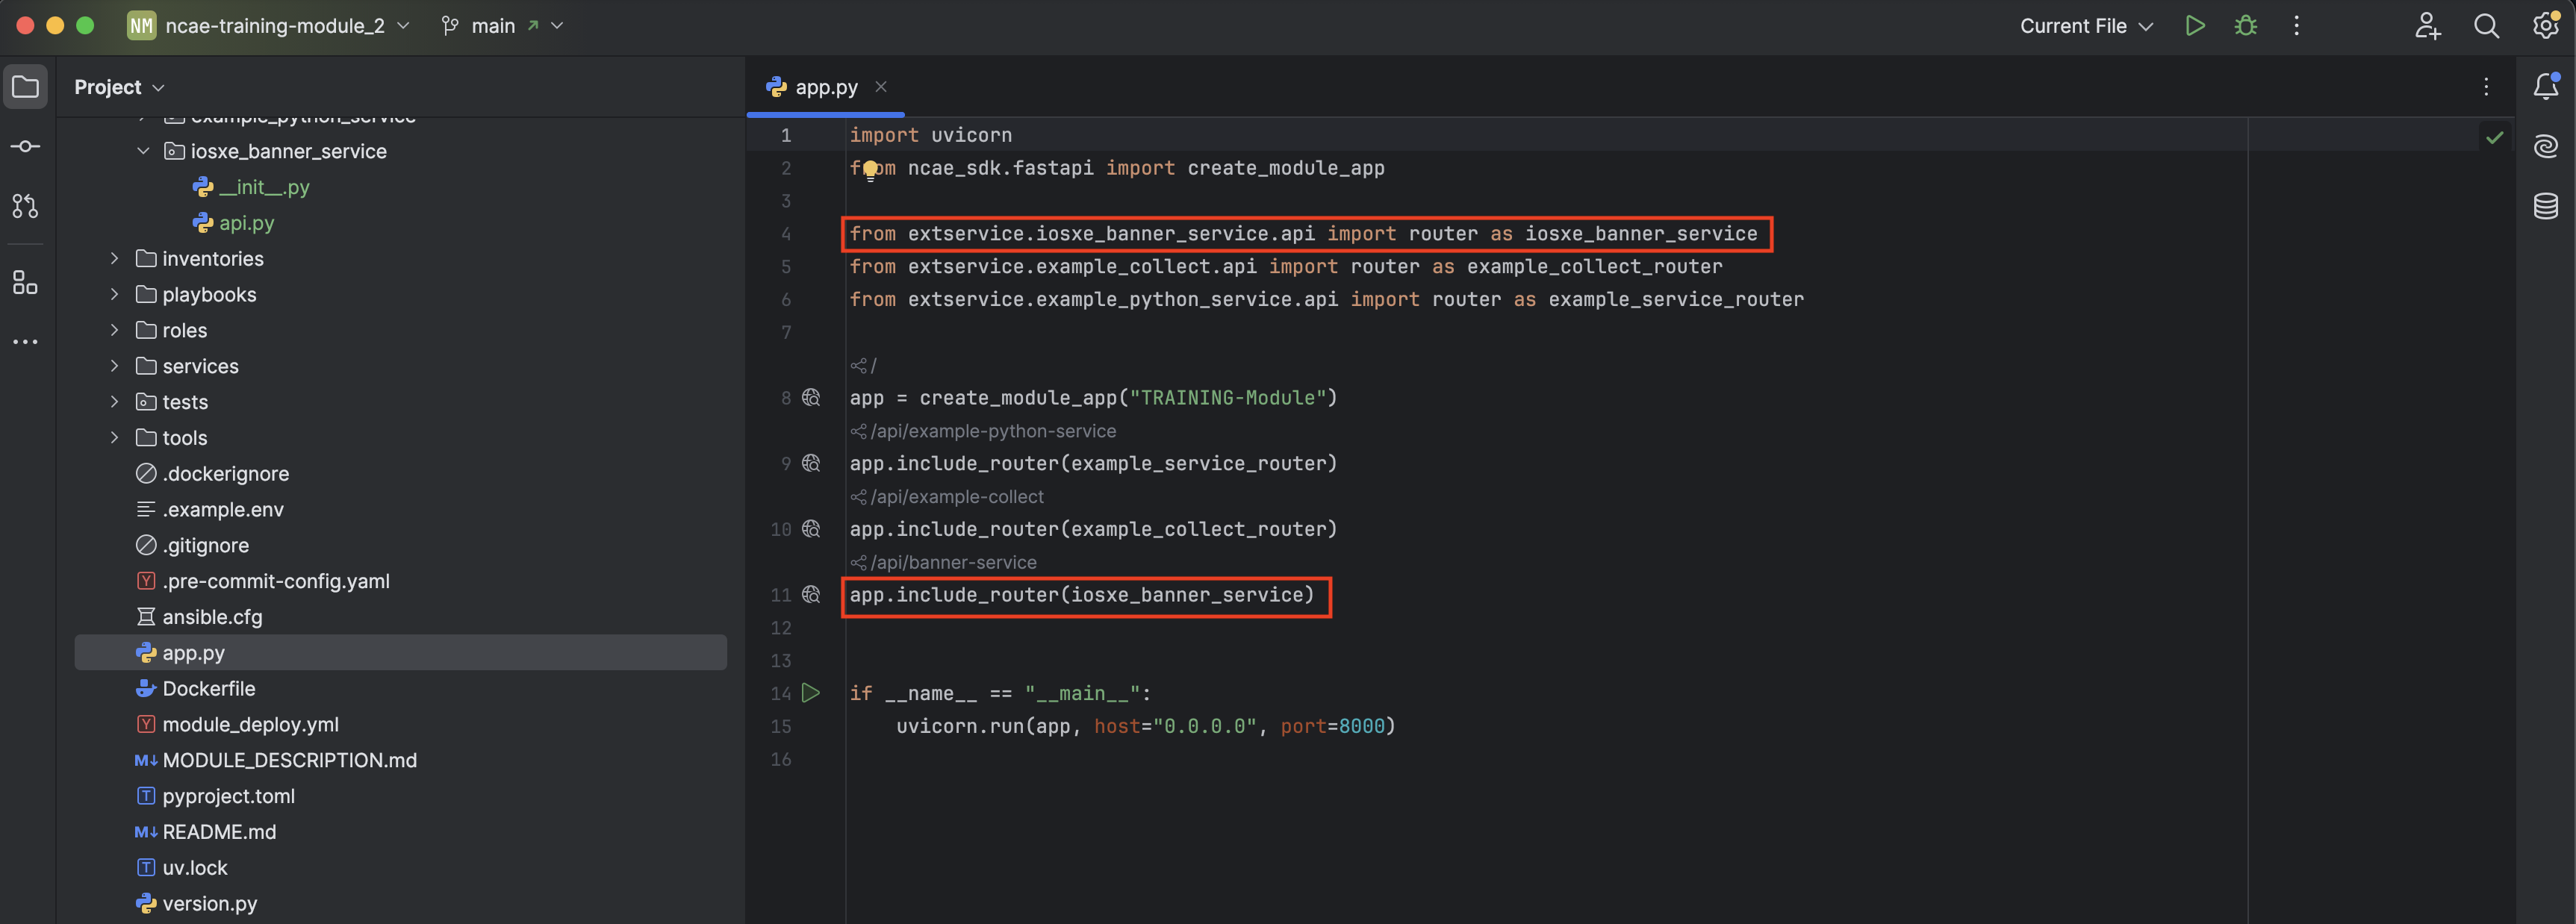
Task: Open the Notifications bell
Action: coord(2545,87)
